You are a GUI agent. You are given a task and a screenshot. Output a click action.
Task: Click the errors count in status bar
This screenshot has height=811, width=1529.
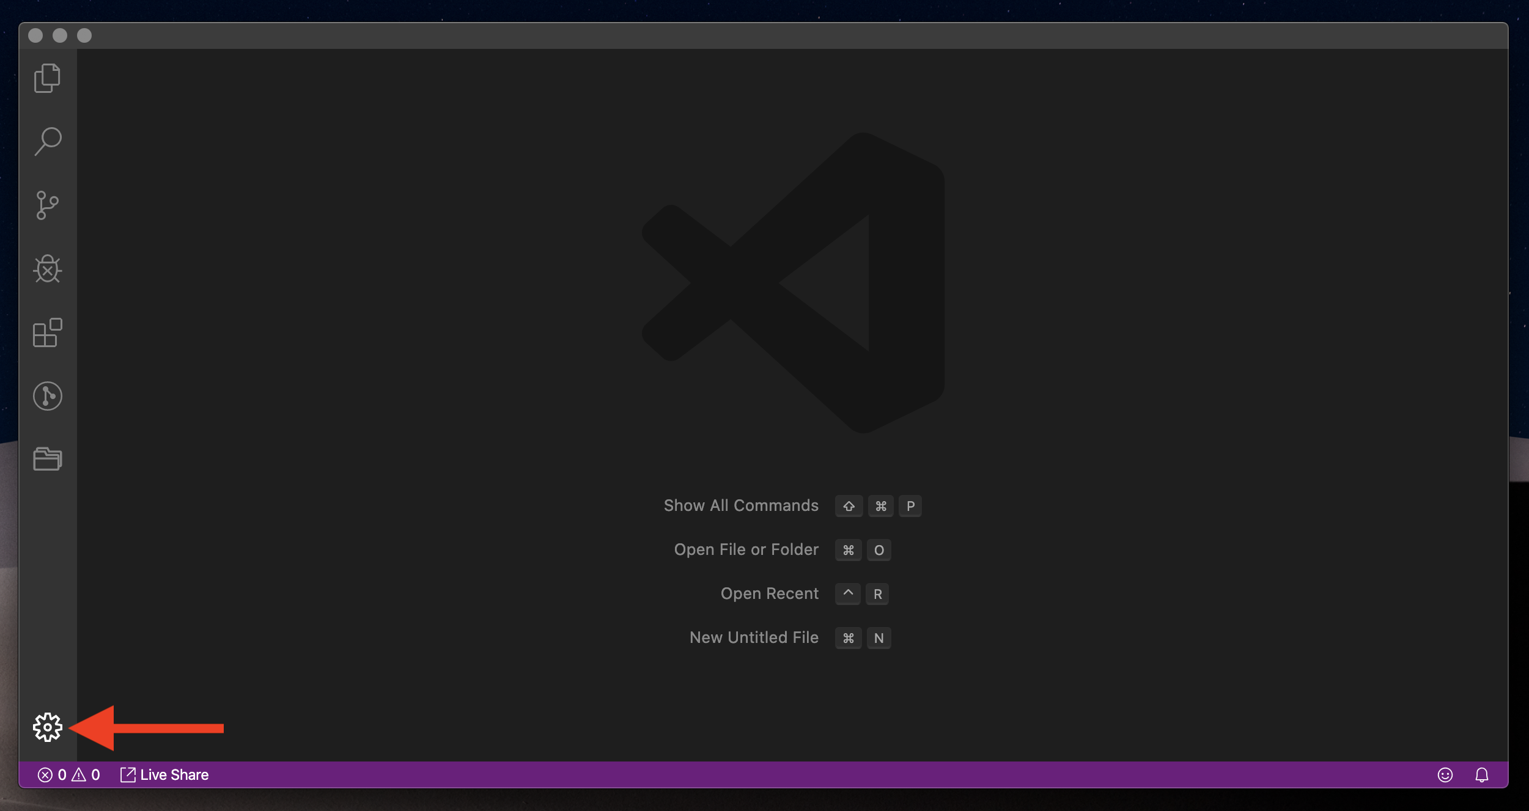coord(53,775)
